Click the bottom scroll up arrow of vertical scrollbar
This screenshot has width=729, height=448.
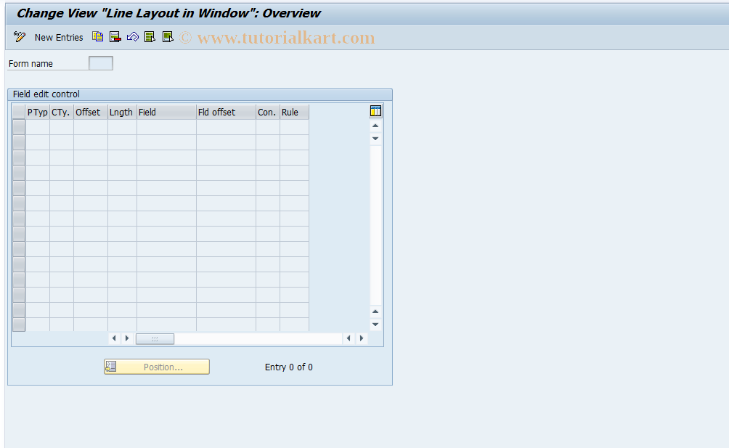coord(375,311)
